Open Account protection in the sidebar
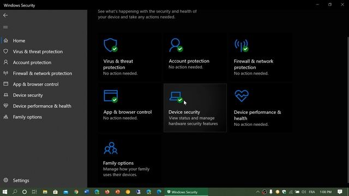The image size is (349, 196). click(x=44, y=63)
